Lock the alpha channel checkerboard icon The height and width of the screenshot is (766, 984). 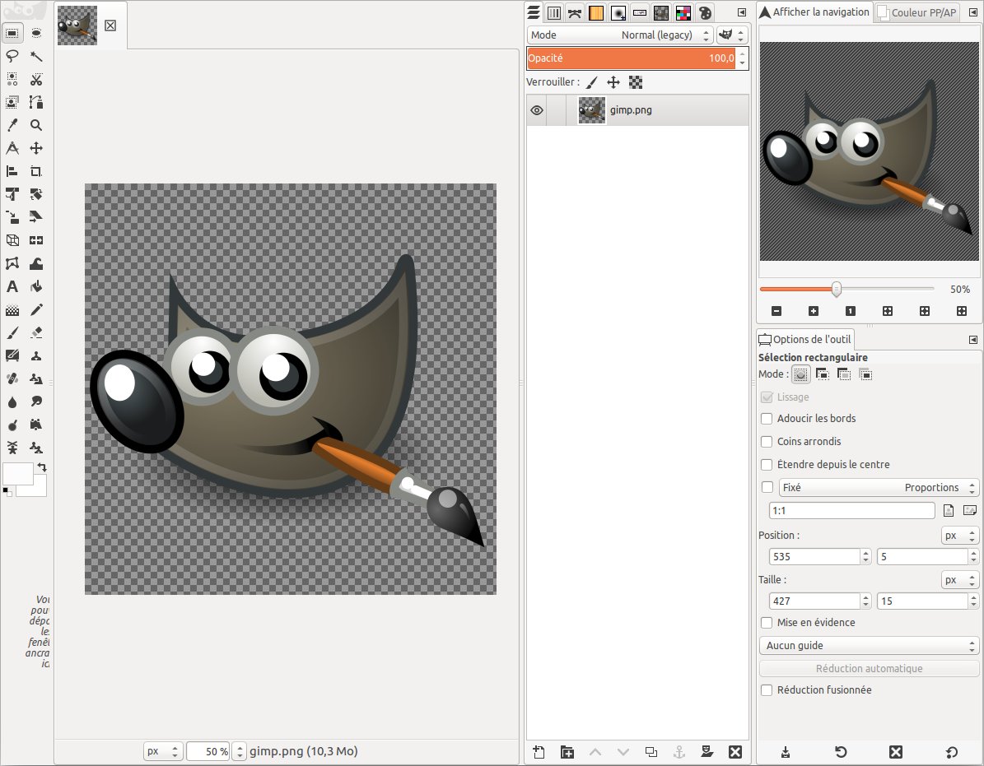[636, 82]
